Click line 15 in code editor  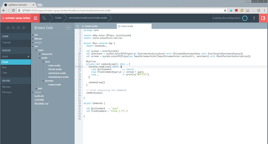coord(175,67)
